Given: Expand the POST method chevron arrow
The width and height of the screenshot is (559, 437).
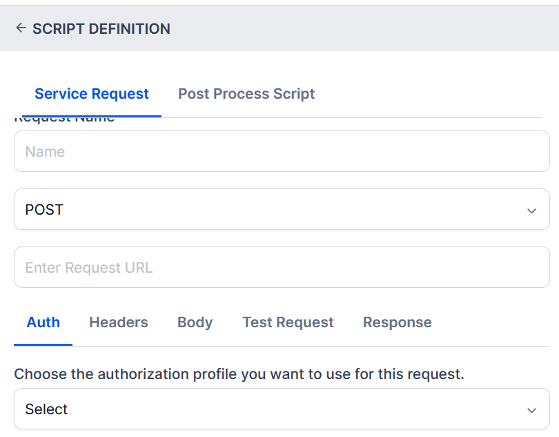Looking at the screenshot, I should pyautogui.click(x=531, y=211).
